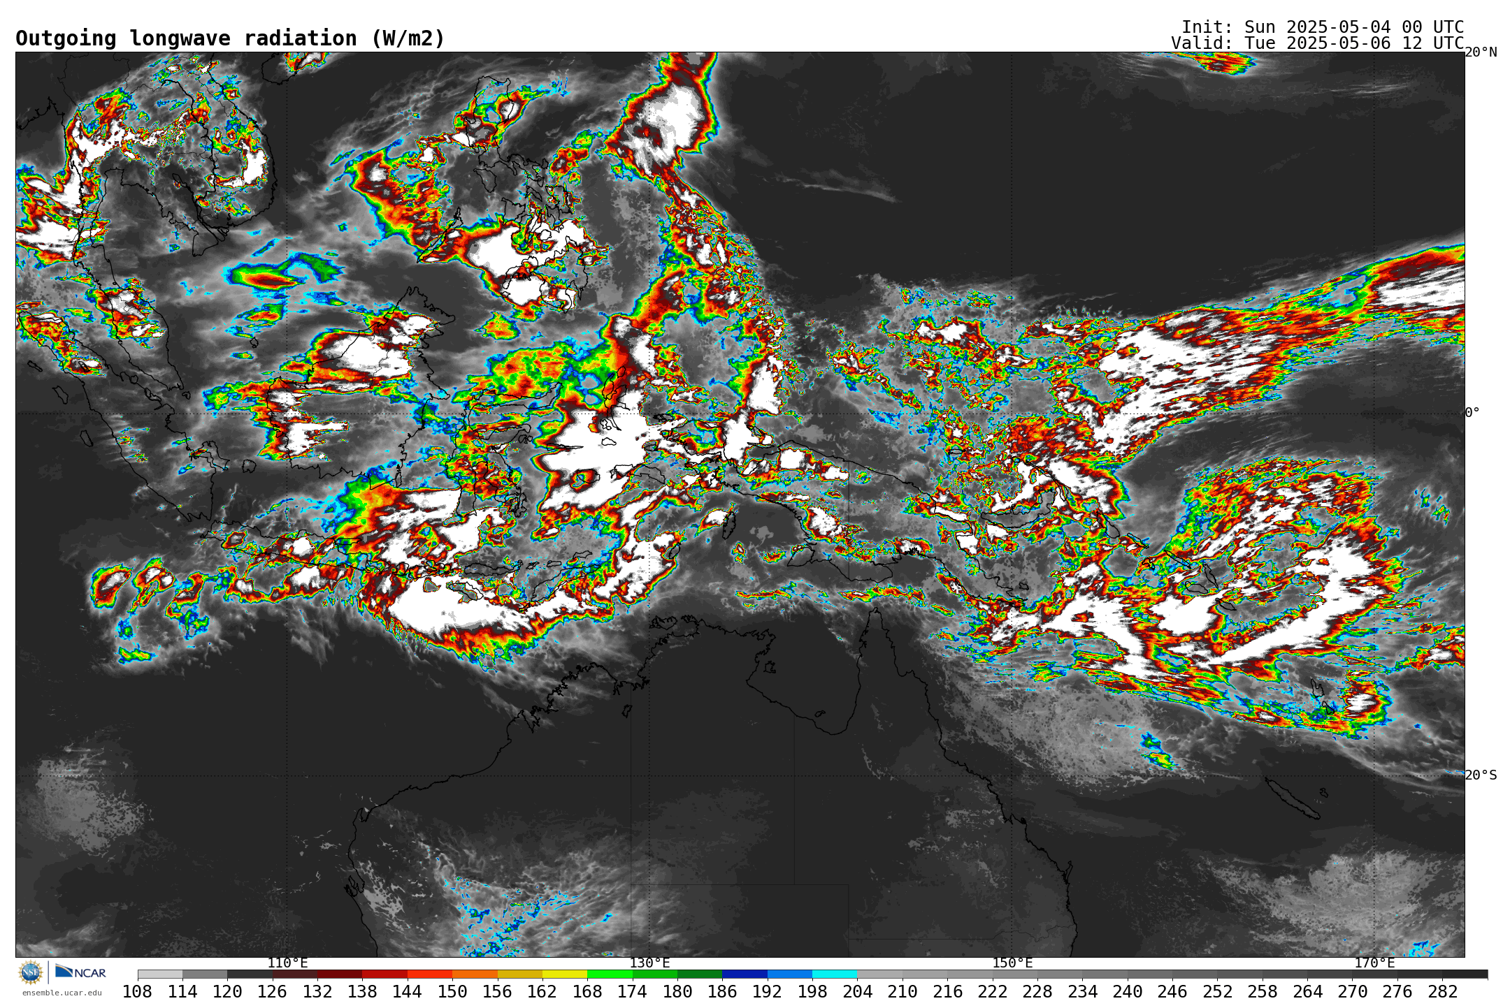The image size is (1510, 1001).
Task: Click the 114 colorbar tick label
Action: pos(182,991)
